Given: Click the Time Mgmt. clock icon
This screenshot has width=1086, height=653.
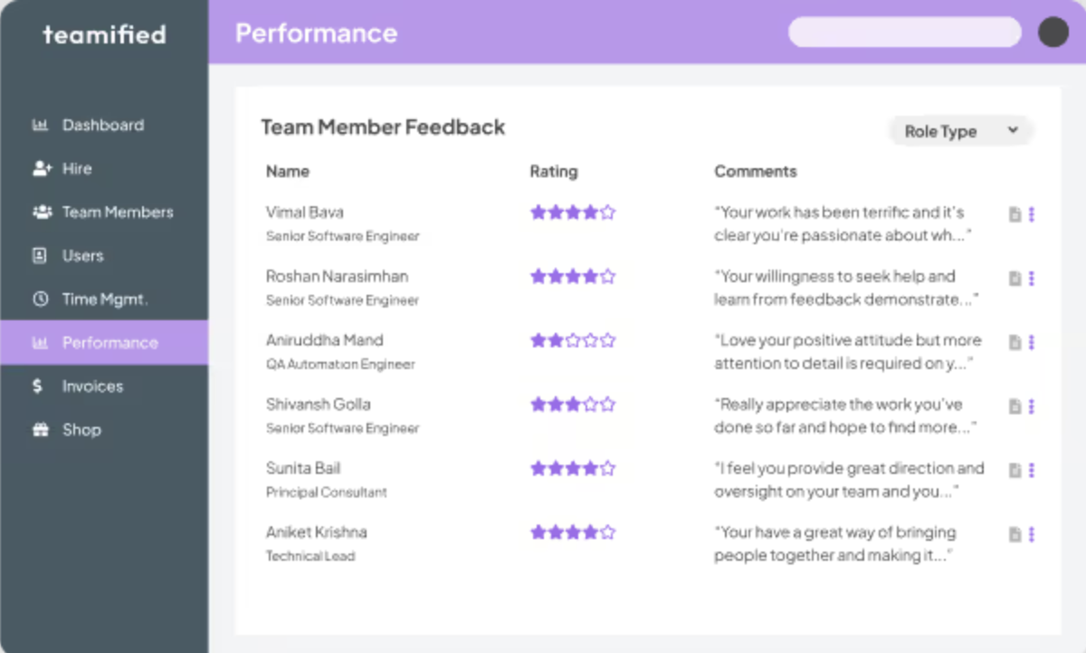Looking at the screenshot, I should click(40, 298).
